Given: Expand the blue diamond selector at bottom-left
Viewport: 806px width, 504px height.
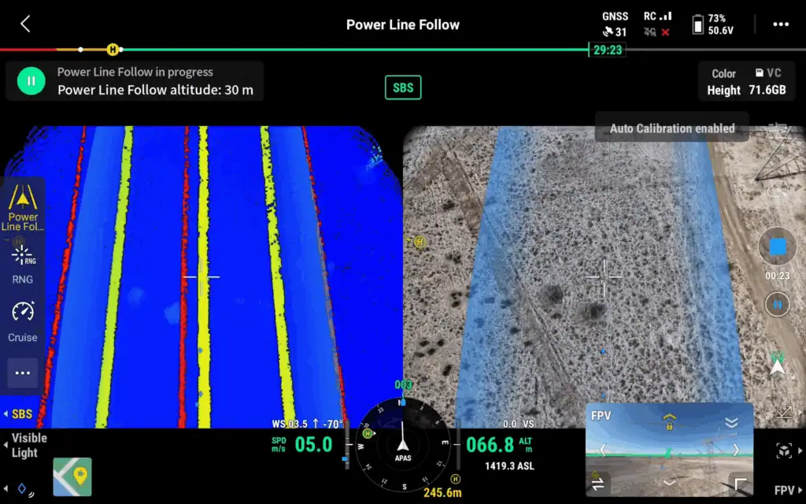Looking at the screenshot, I should coord(19,488).
